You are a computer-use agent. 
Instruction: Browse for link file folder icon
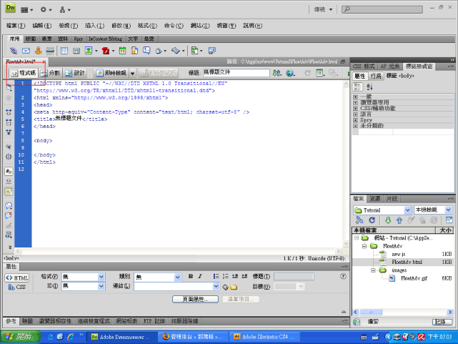point(234,288)
